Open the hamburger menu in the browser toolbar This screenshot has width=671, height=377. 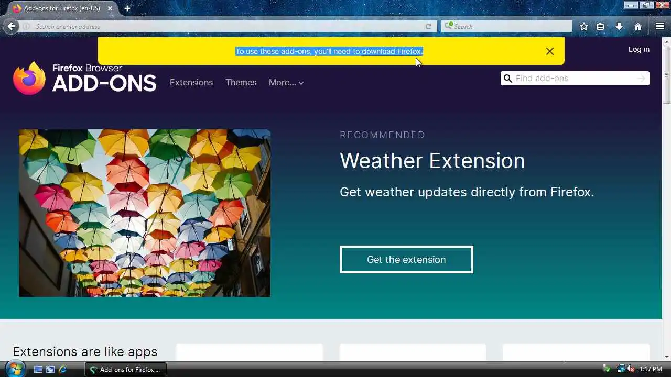click(x=660, y=26)
